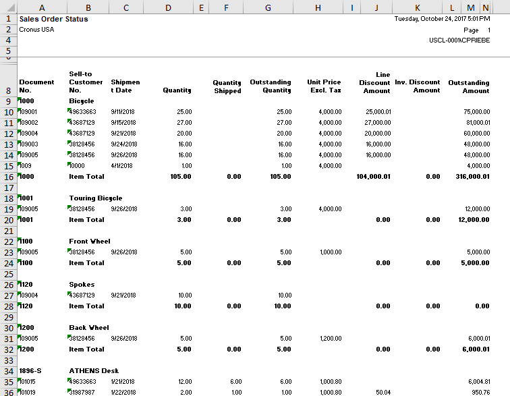Select column A header
Screen dimensions: 510x396
[x=42, y=7]
